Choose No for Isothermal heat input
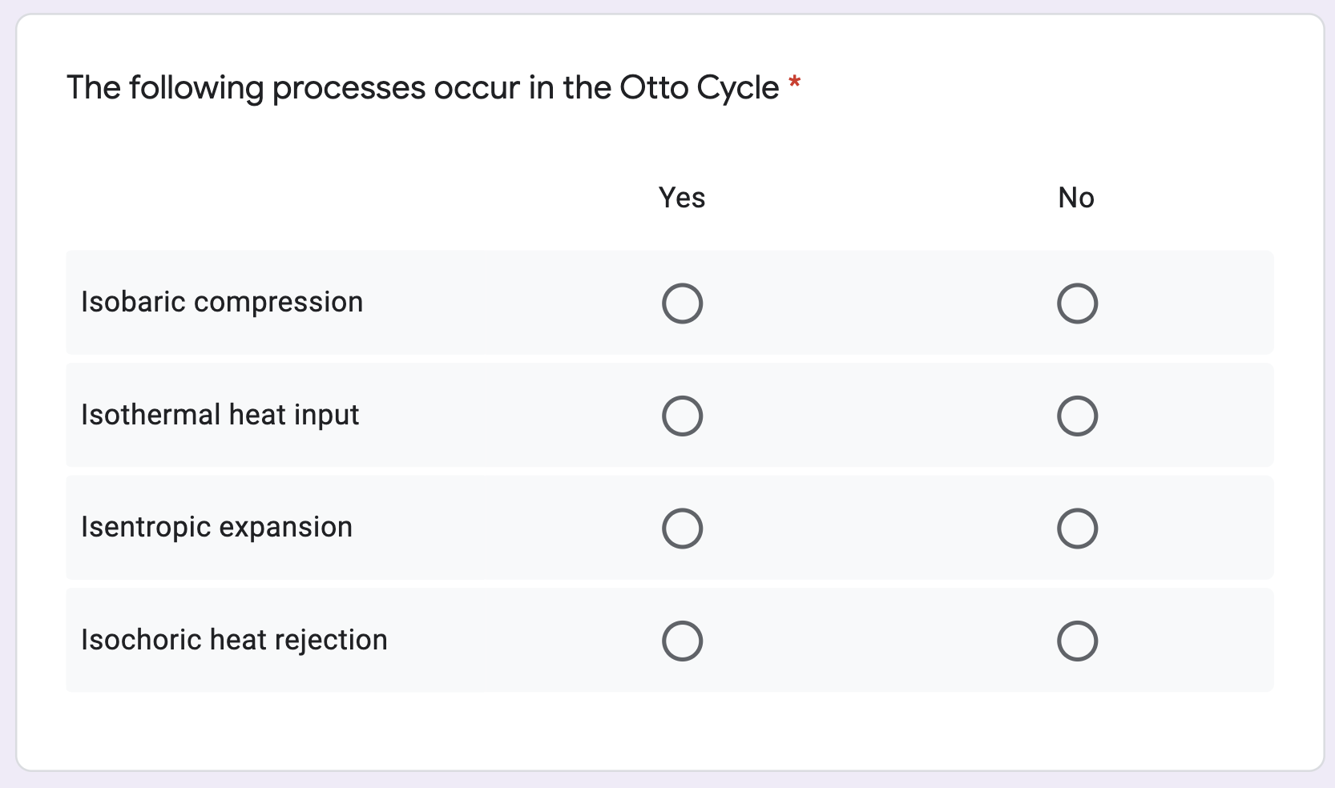The image size is (1335, 788). coord(1076,416)
